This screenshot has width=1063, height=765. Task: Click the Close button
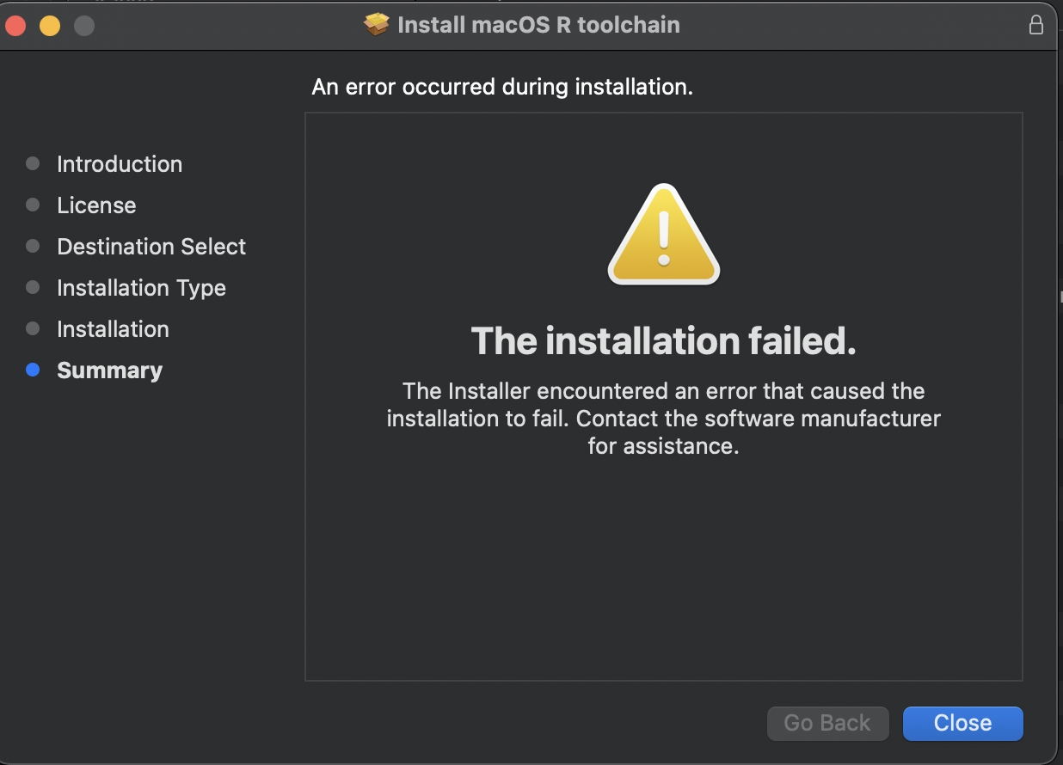pyautogui.click(x=962, y=723)
